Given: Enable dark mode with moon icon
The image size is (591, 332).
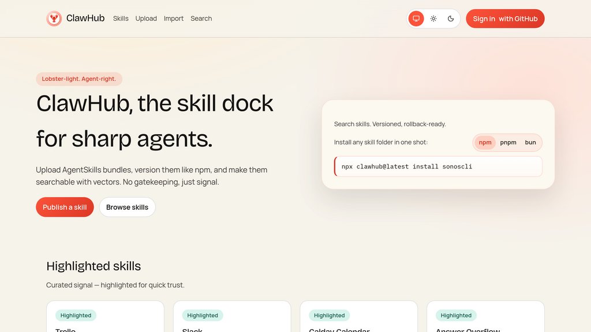Looking at the screenshot, I should point(451,18).
